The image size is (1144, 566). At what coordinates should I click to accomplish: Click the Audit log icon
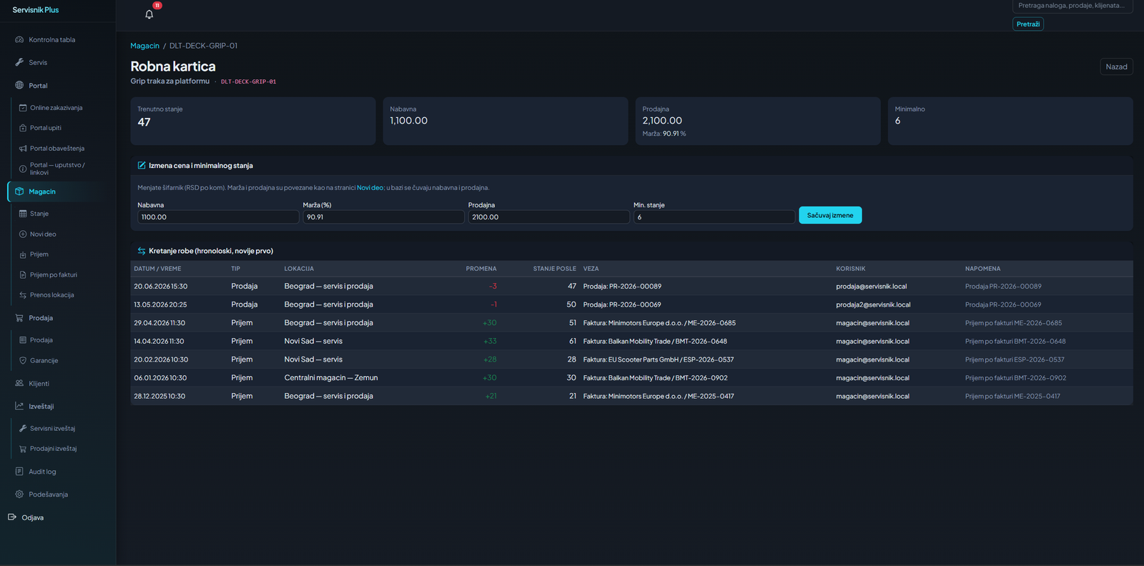pyautogui.click(x=19, y=472)
